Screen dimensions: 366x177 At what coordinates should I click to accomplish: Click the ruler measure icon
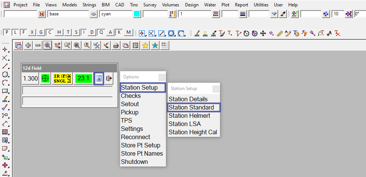279,33
